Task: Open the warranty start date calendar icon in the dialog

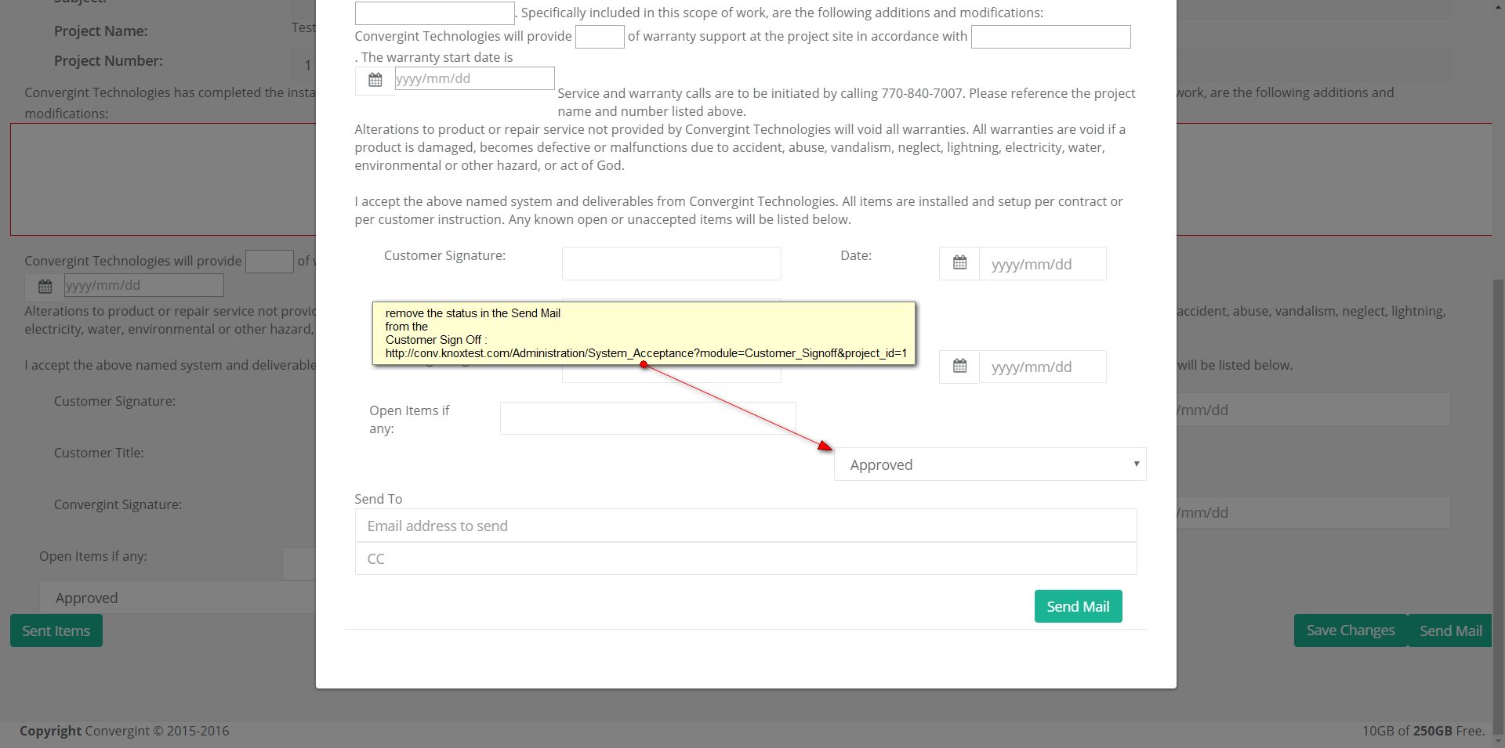Action: coord(375,80)
